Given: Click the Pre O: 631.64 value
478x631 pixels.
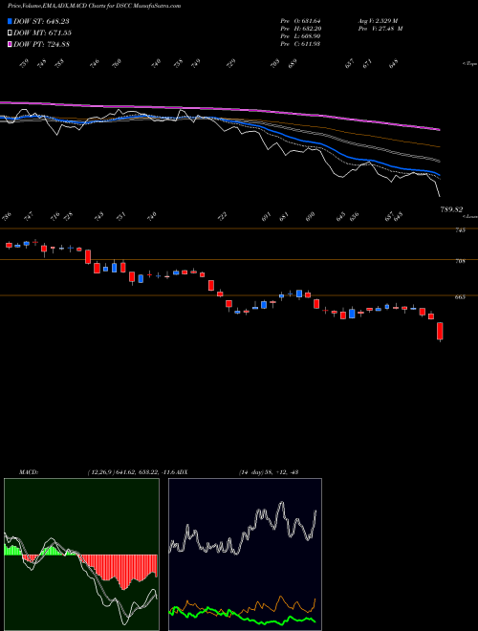Looking at the screenshot, I should click(x=300, y=21).
